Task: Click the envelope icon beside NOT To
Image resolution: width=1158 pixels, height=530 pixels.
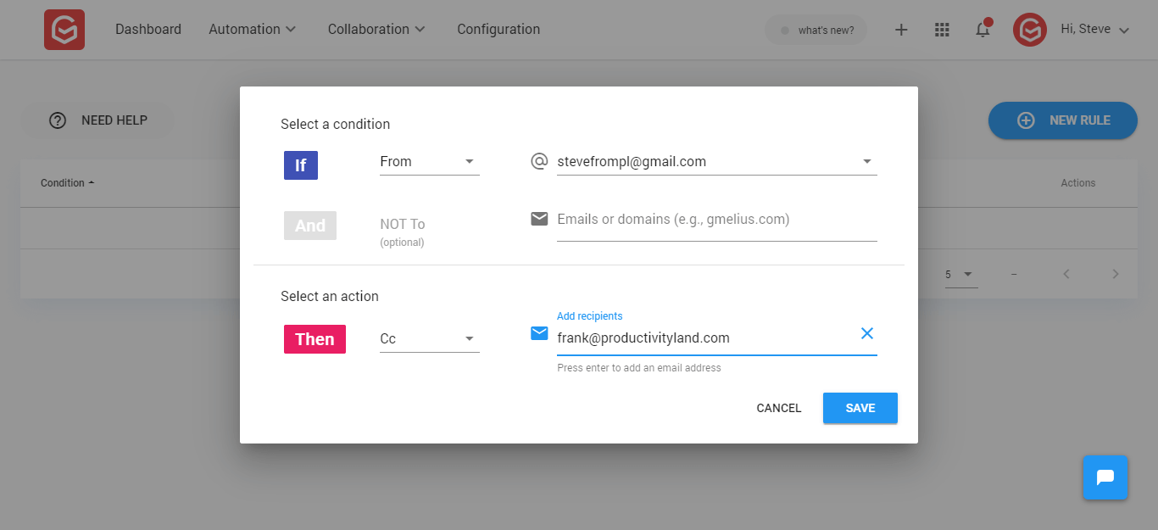Action: coord(539,218)
